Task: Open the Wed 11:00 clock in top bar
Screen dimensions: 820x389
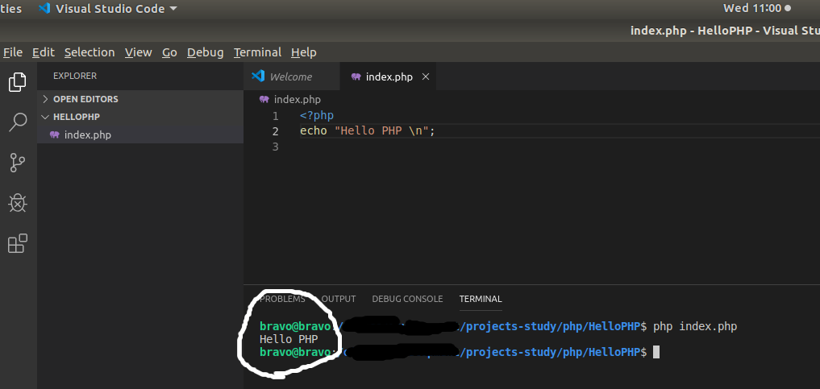Action: pyautogui.click(x=752, y=8)
